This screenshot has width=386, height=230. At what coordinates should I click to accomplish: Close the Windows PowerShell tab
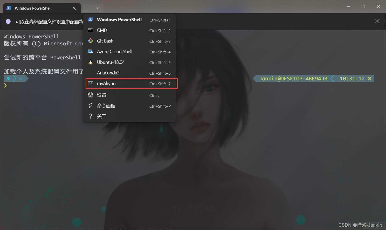click(74, 8)
